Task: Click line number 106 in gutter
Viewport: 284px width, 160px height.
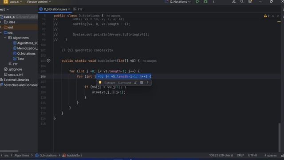Action: [x=43, y=76]
